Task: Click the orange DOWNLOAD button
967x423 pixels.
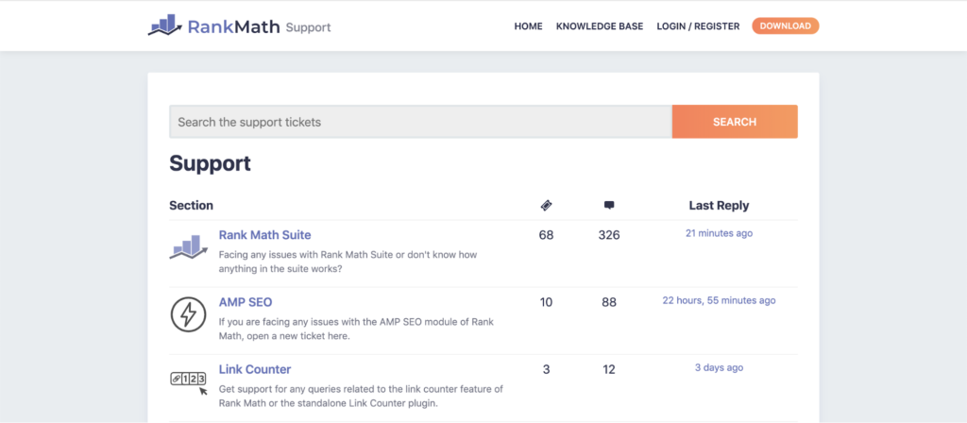Action: (x=785, y=25)
